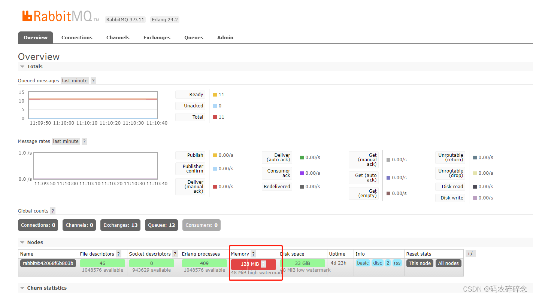
Task: Reset stats for All nodes
Action: click(448, 263)
